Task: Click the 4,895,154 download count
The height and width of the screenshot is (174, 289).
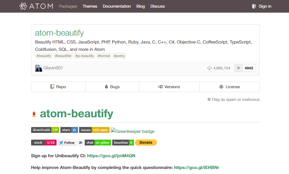Action: [222, 68]
